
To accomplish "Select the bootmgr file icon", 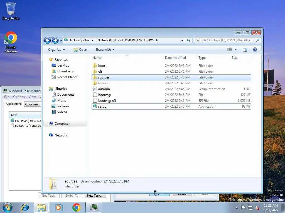I will point(95,95).
